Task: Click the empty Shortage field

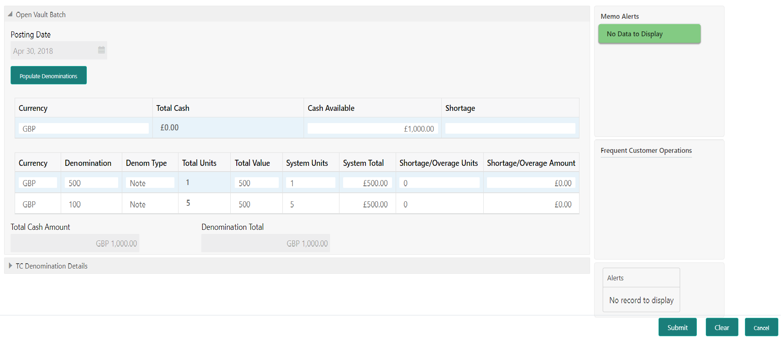Action: pos(510,128)
